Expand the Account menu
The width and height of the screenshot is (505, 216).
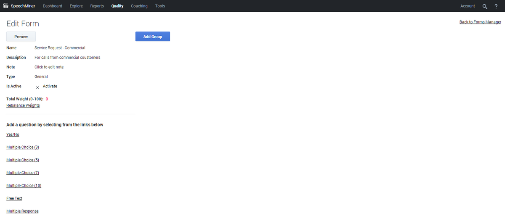click(x=467, y=6)
